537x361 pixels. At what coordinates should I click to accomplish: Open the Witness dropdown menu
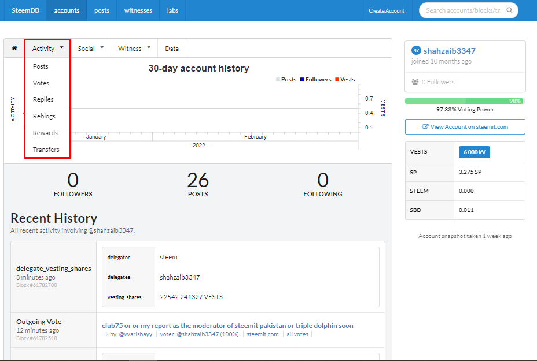pos(134,48)
